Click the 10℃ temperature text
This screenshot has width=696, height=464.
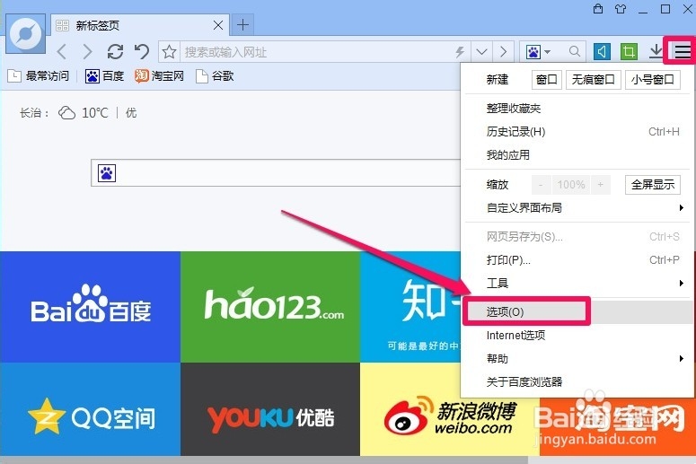coord(95,113)
